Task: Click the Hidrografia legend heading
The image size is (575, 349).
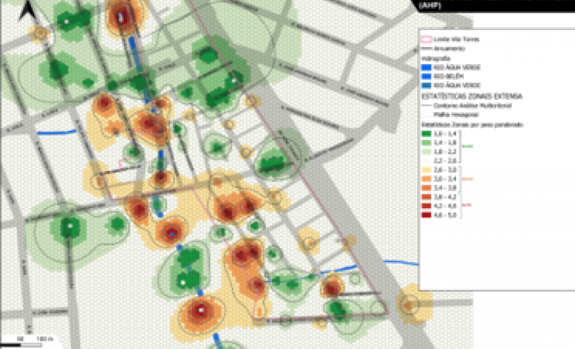Action: pos(435,58)
